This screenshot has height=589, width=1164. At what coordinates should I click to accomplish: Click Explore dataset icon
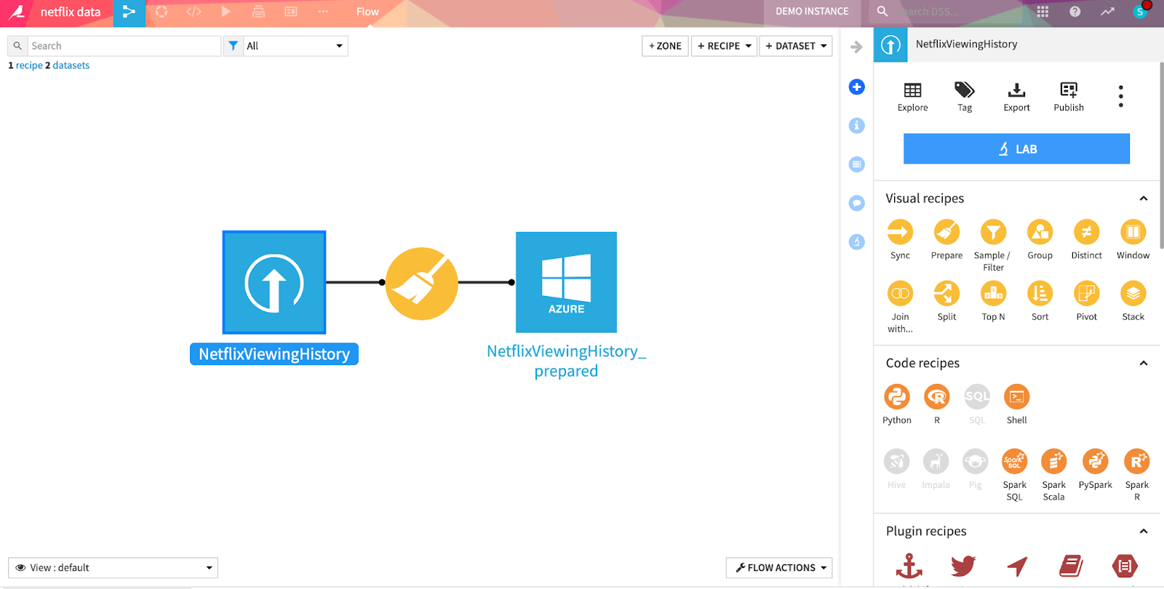pos(912,97)
